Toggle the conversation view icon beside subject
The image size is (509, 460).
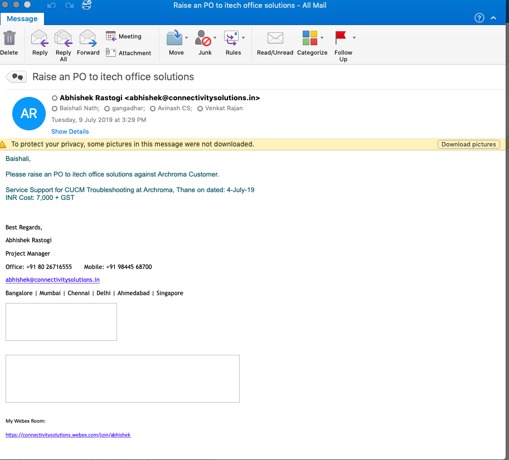click(17, 77)
